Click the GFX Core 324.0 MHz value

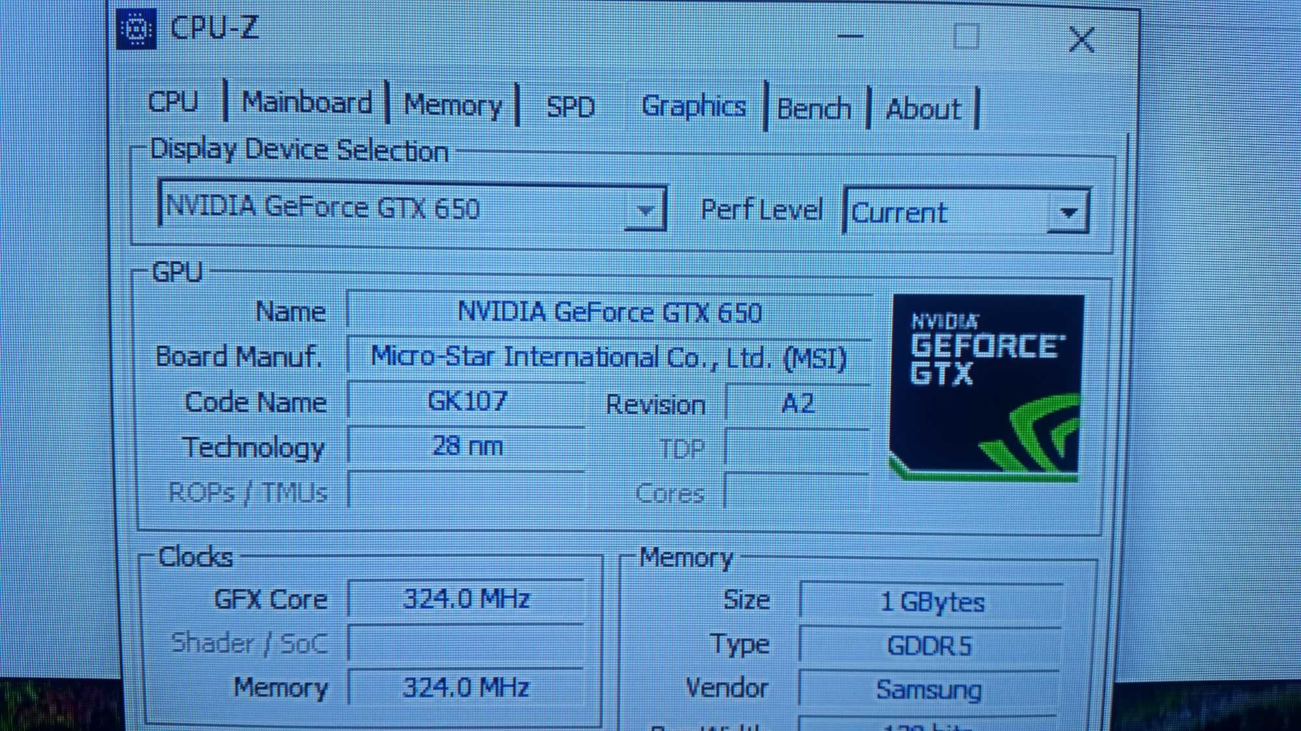pyautogui.click(x=466, y=598)
